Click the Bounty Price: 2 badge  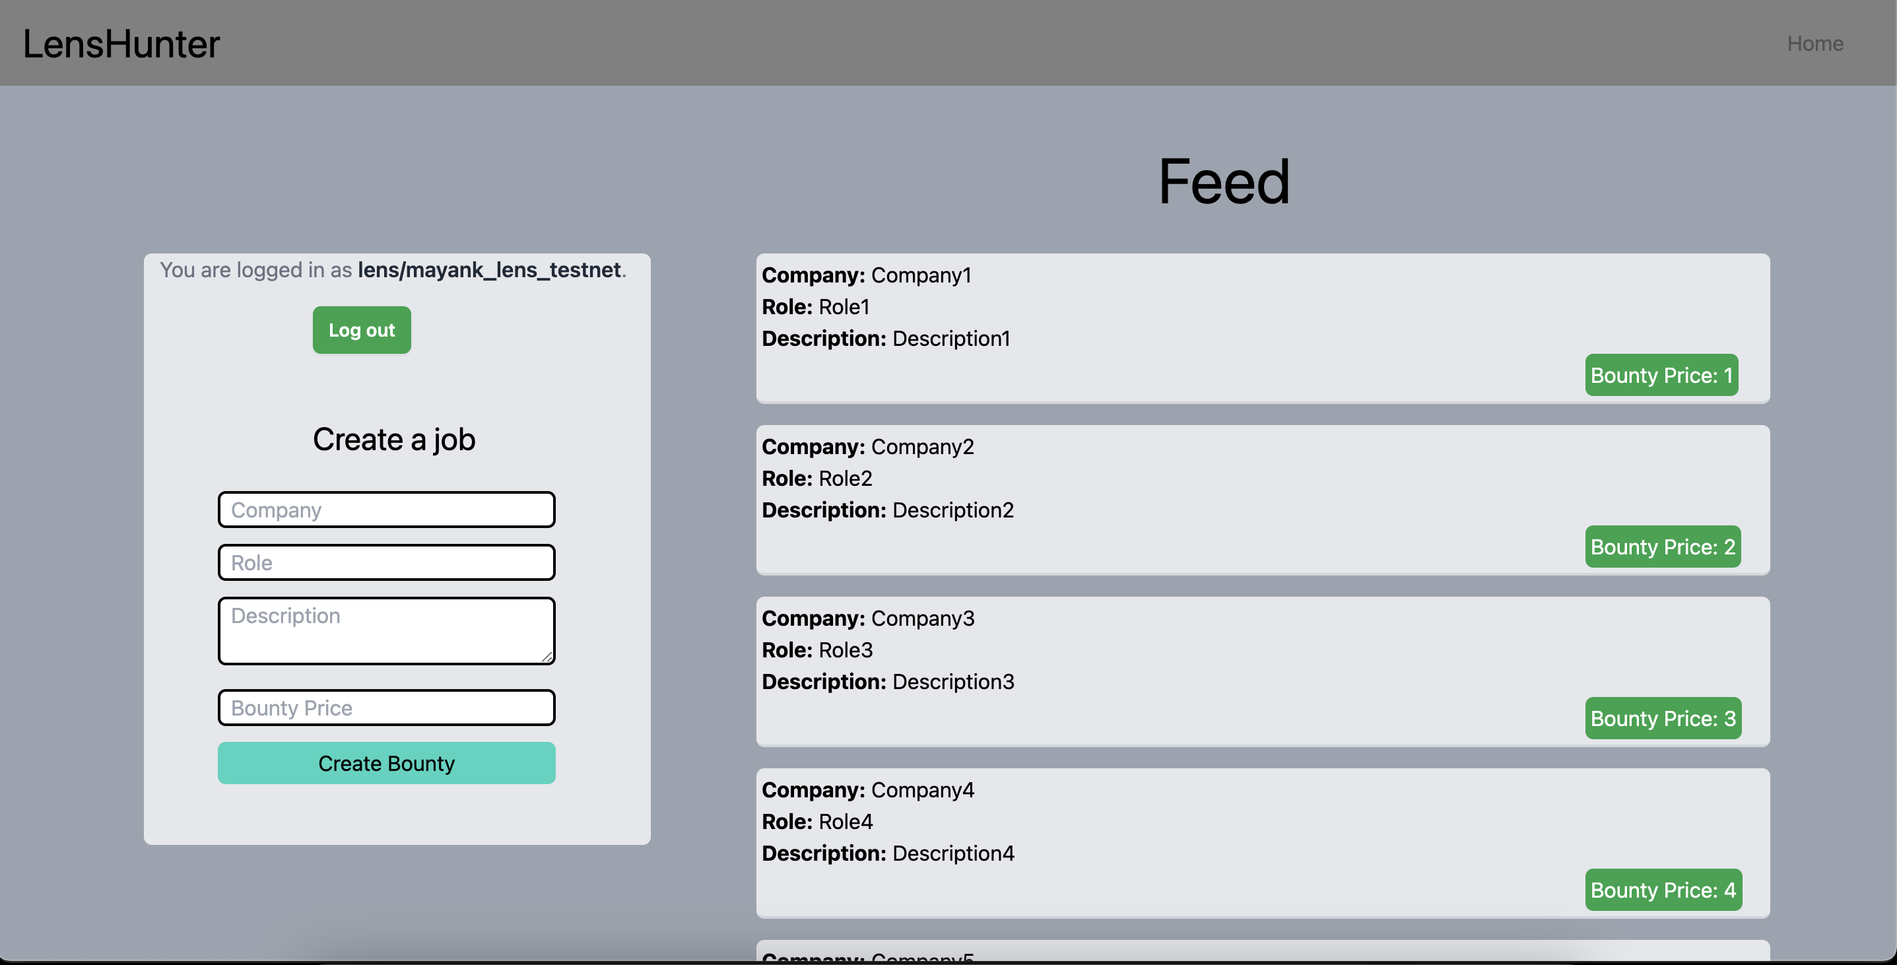(x=1662, y=547)
